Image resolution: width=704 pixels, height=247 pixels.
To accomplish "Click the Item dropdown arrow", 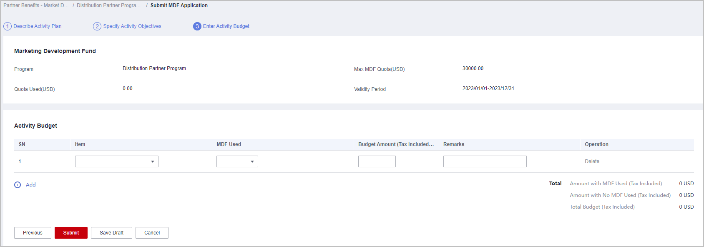I will click(153, 161).
